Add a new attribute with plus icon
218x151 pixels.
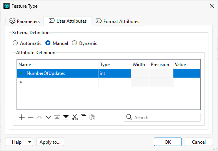click(22, 118)
